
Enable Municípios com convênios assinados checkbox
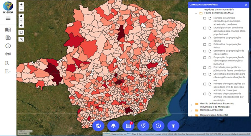pos(205,28)
